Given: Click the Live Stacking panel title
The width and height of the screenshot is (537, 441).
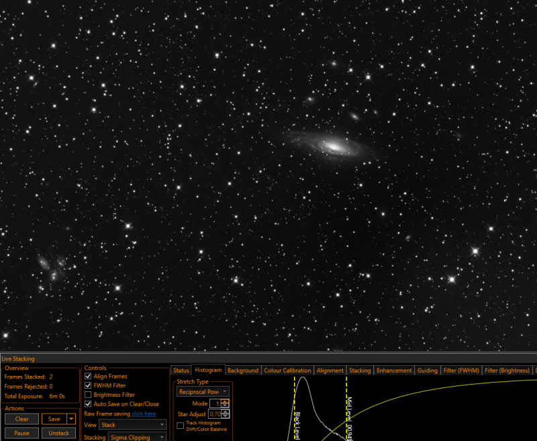Looking at the screenshot, I should (x=18, y=359).
